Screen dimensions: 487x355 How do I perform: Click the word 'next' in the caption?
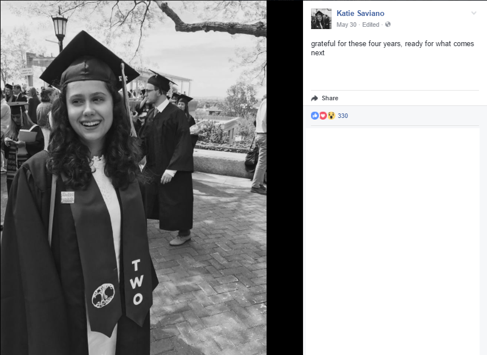(318, 53)
